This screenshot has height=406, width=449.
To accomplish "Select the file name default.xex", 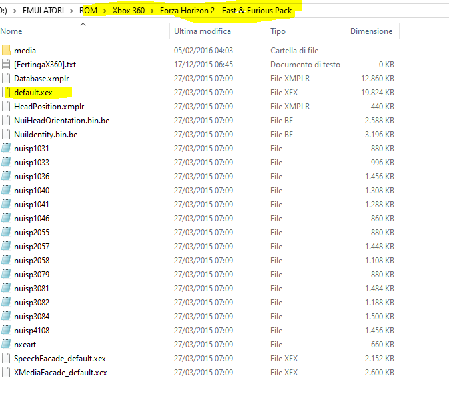I will 33,93.
